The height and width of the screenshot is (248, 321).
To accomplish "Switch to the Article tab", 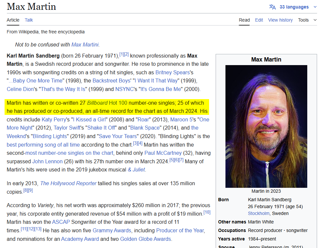I will [x=13, y=20].
